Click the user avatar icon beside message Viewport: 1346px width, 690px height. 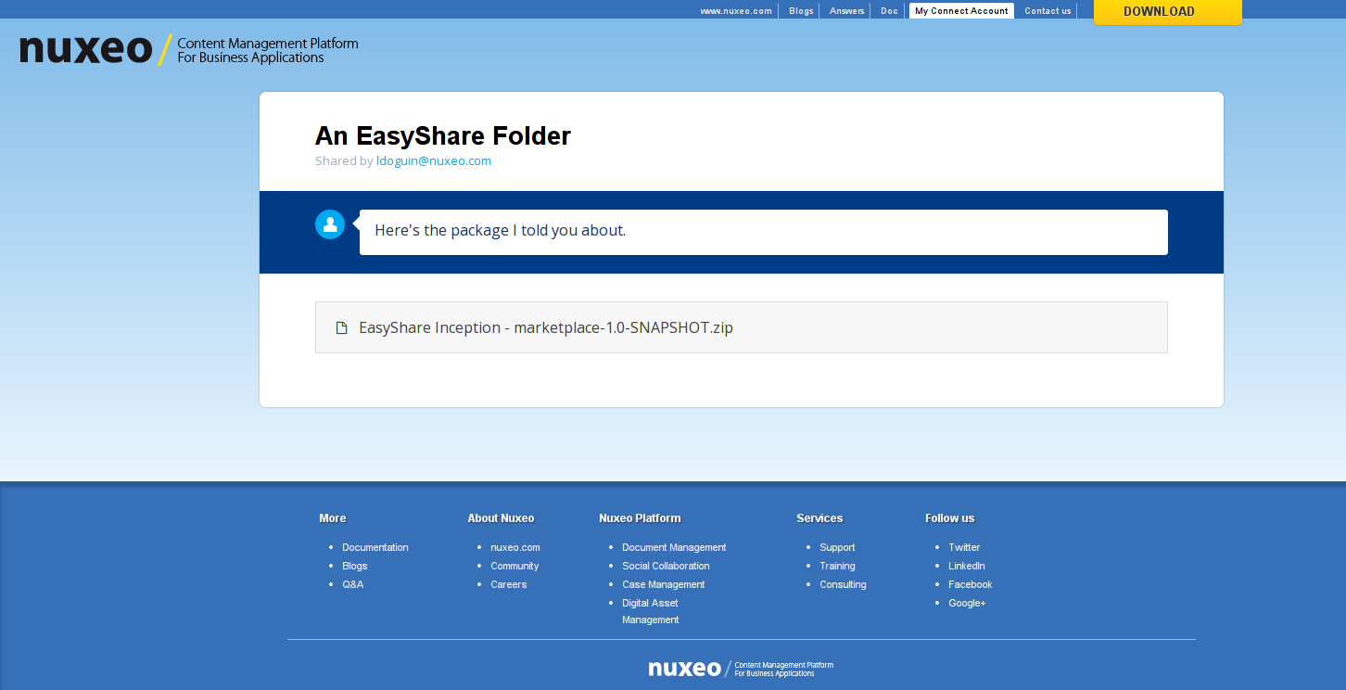click(x=330, y=224)
